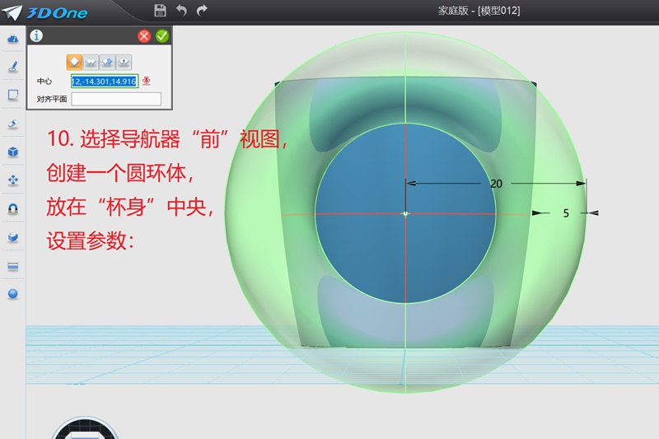The width and height of the screenshot is (659, 439).
Task: Click the info icon in the dialog
Action: pyautogui.click(x=36, y=36)
